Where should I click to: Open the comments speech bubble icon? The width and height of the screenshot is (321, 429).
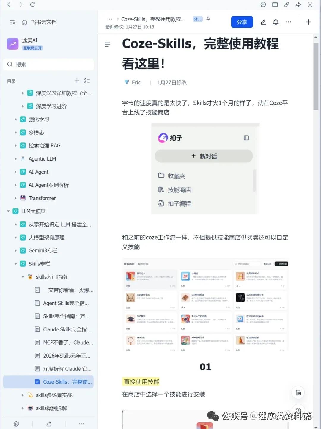pos(263,4)
